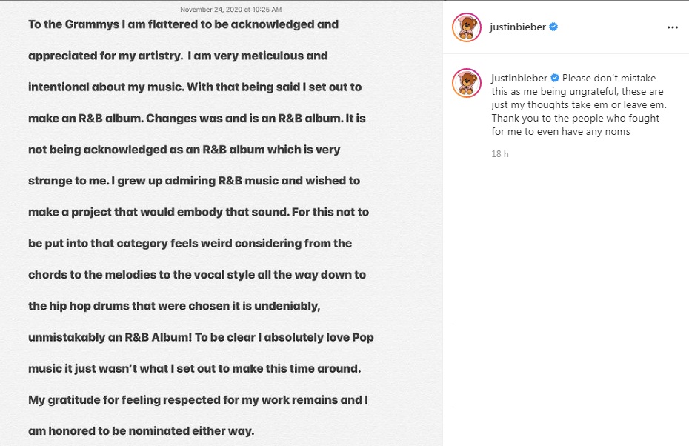Click the verified badge in the post header

pos(553,27)
